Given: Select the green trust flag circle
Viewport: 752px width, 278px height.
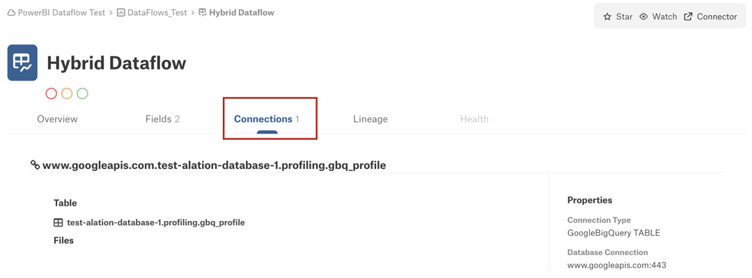Looking at the screenshot, I should 82,93.
